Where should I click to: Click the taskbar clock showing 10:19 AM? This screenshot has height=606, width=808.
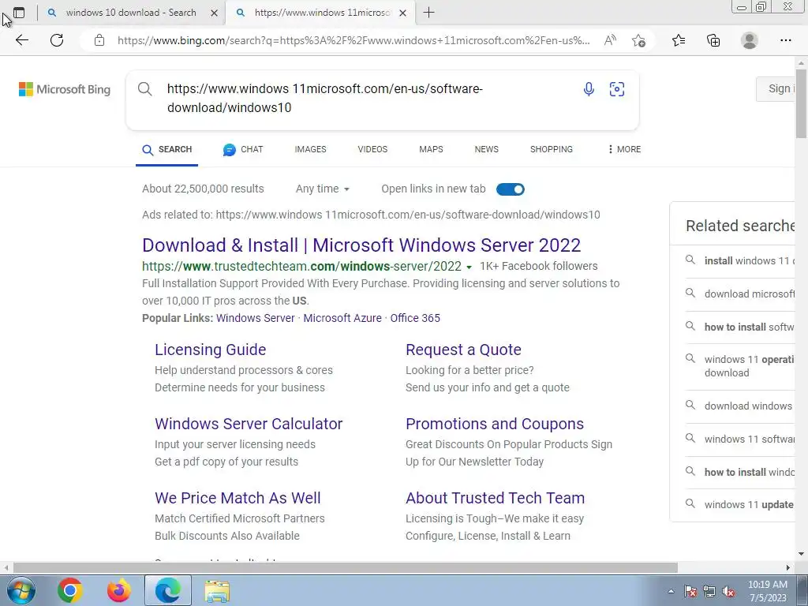767,591
